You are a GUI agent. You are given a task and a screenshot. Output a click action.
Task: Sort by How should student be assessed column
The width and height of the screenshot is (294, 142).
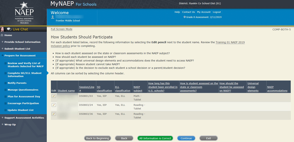232,87
